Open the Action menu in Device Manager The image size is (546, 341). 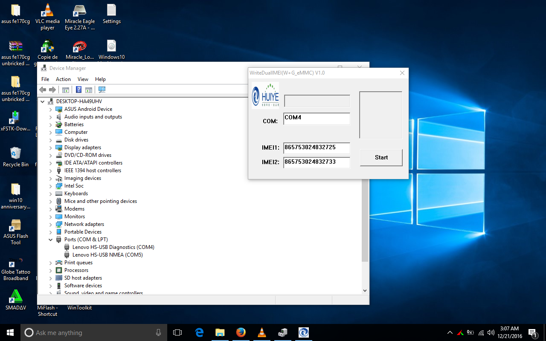click(63, 79)
